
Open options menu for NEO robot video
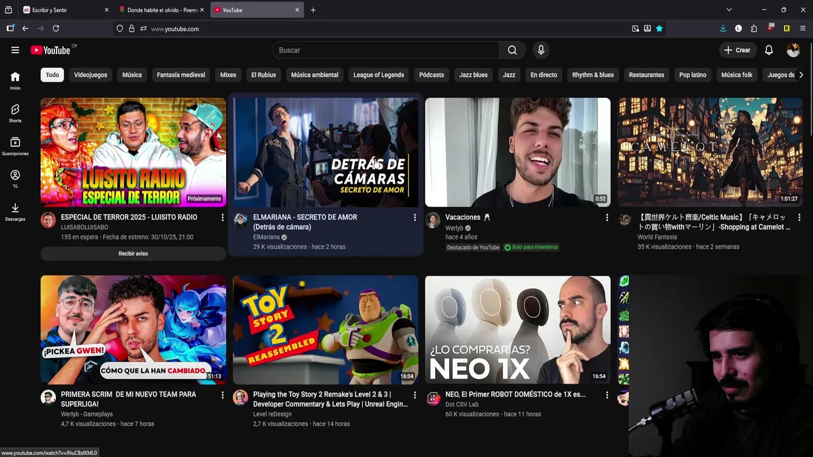click(x=607, y=395)
